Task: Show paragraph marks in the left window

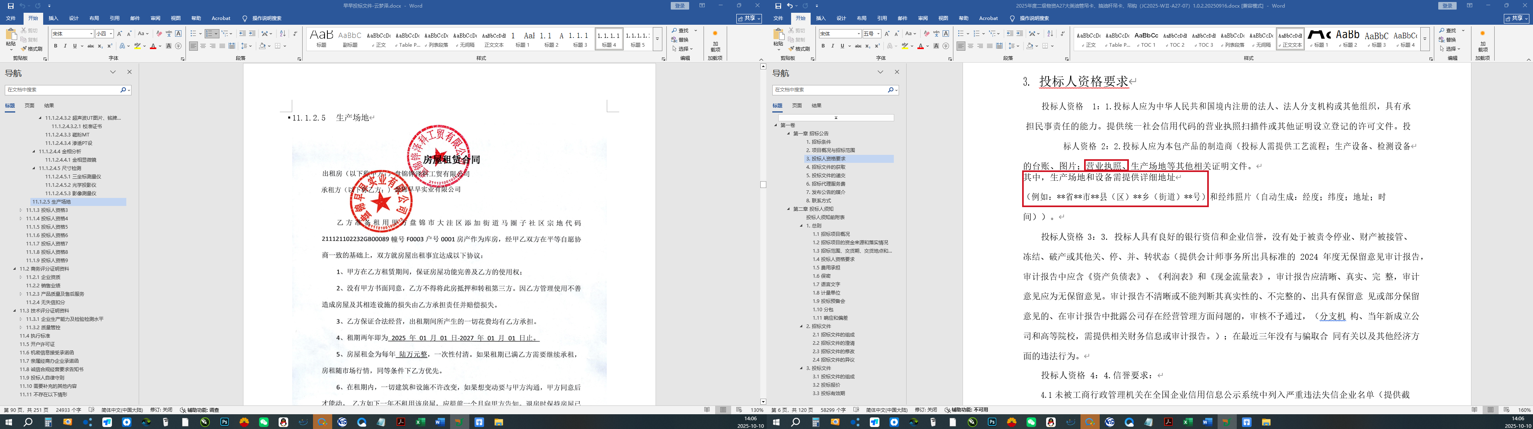Action: pos(295,34)
